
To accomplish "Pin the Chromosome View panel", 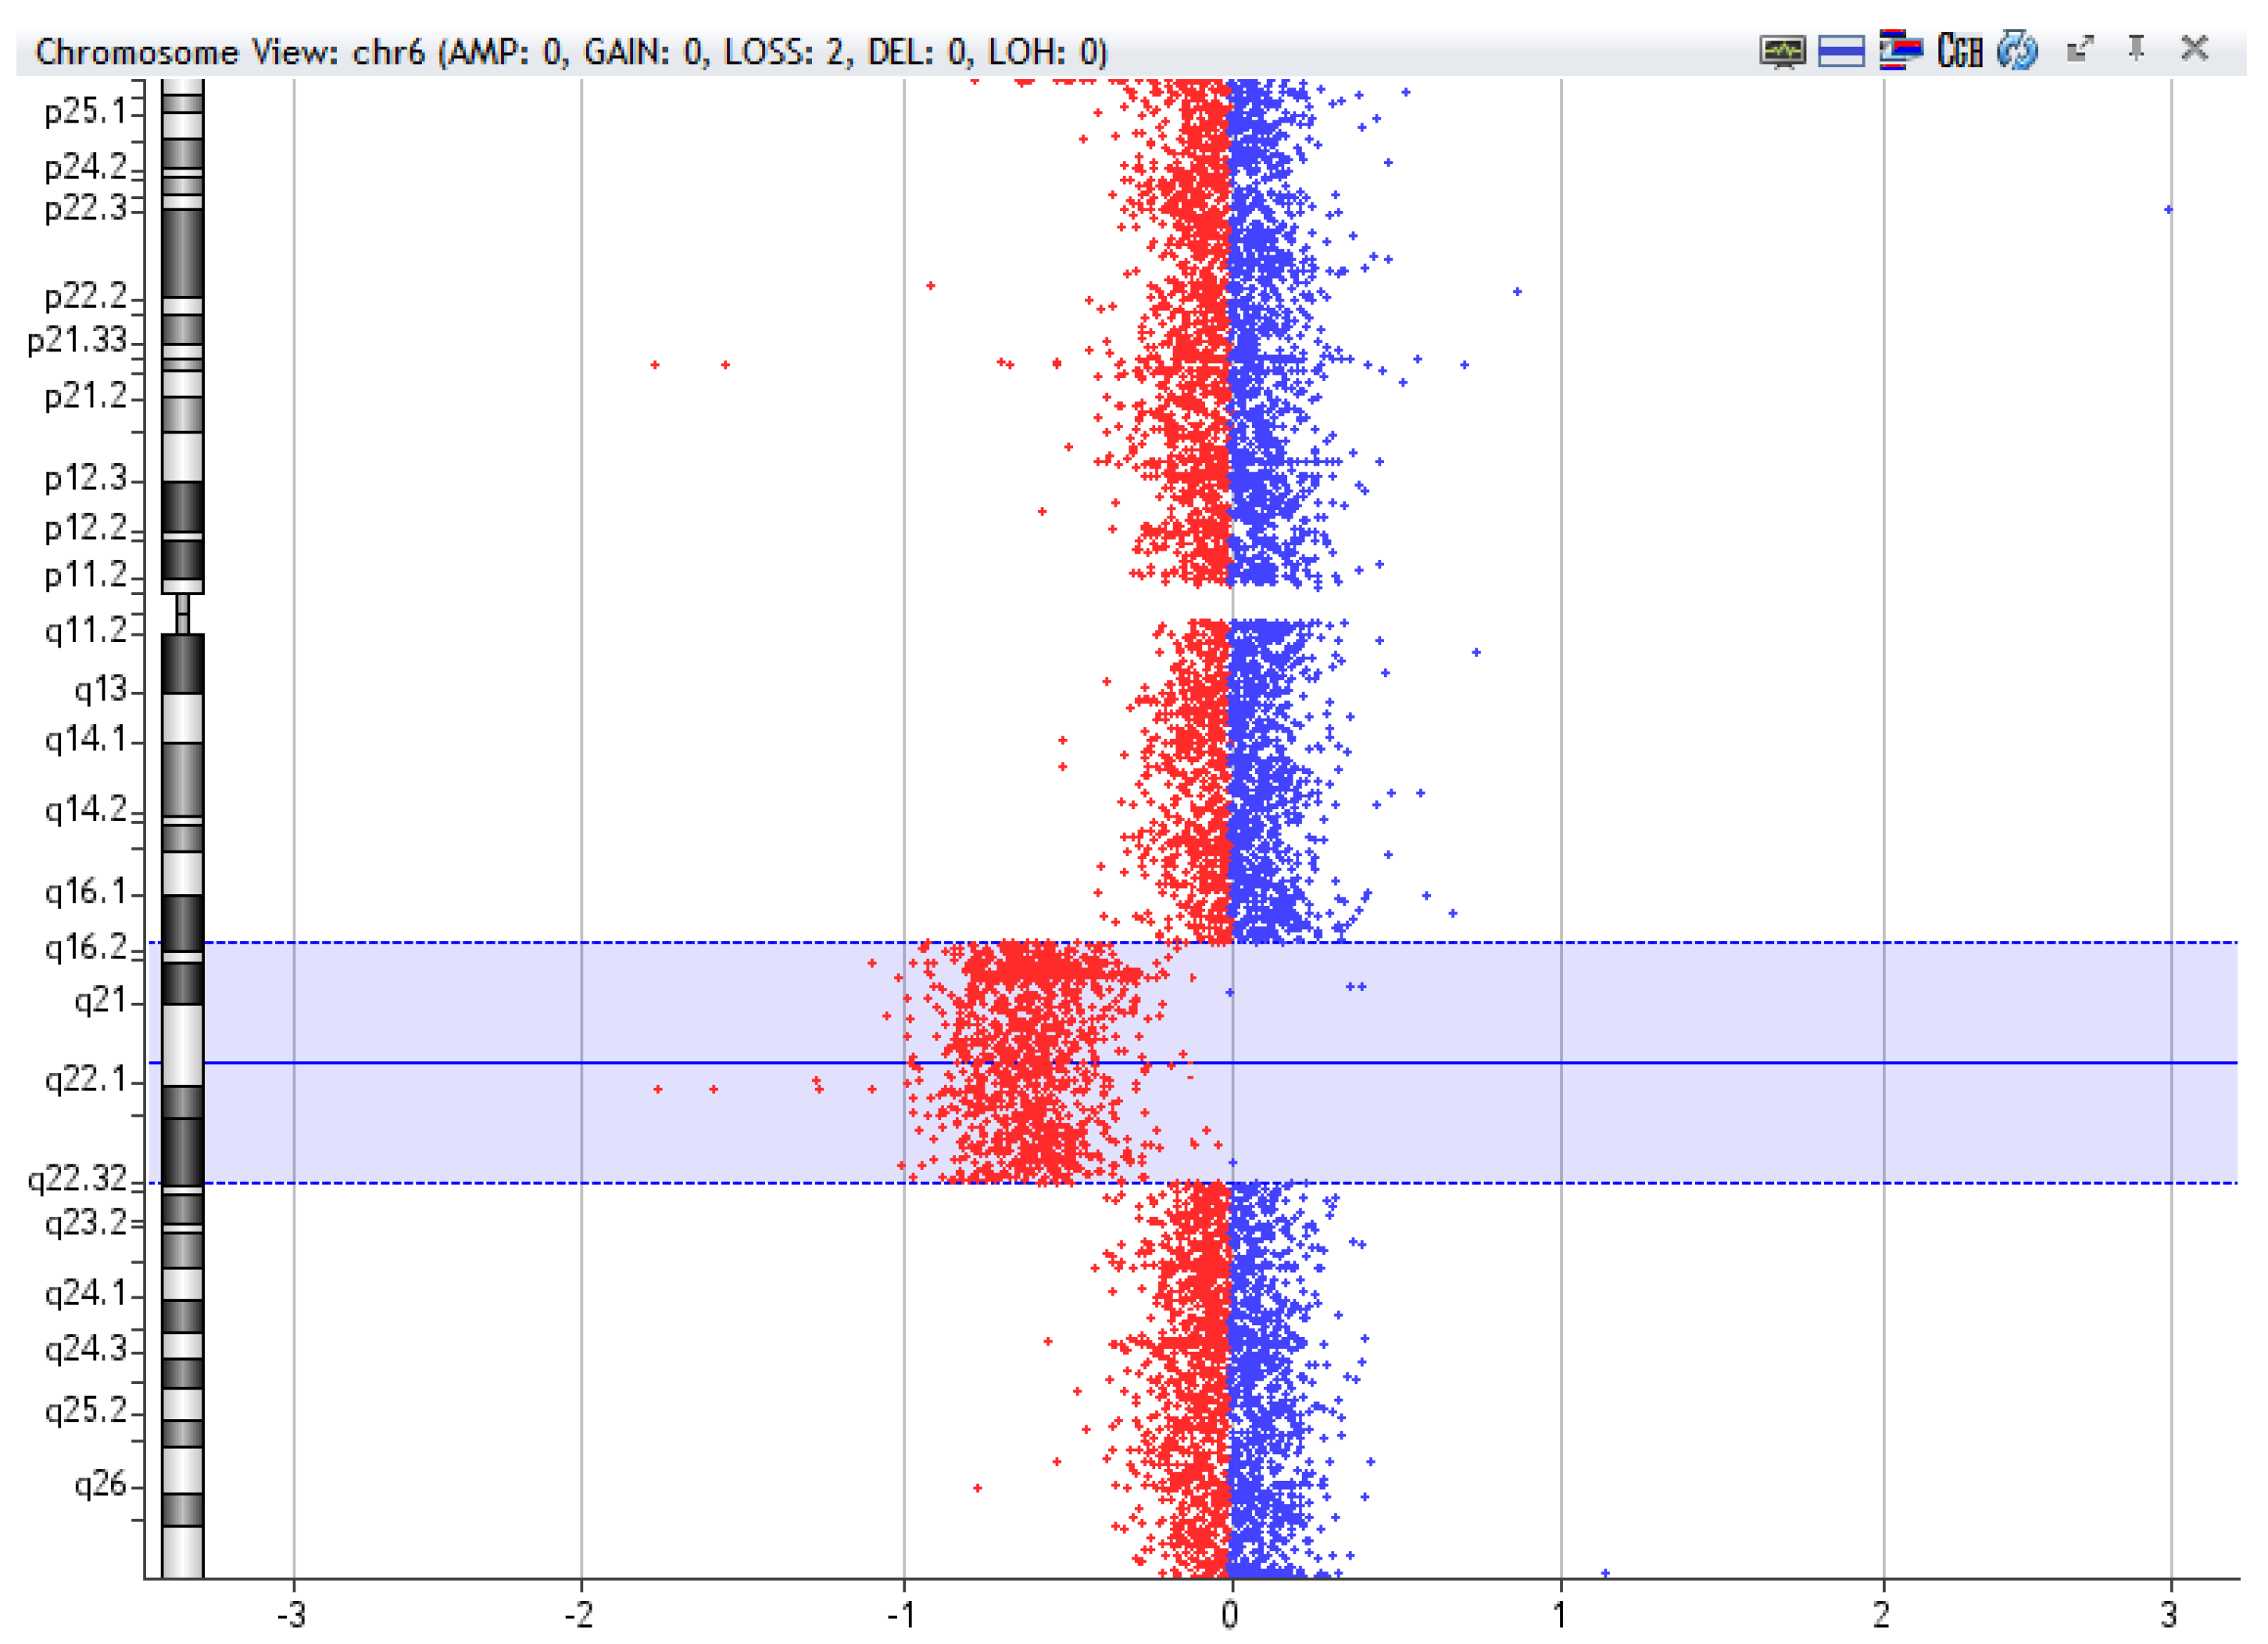I will pos(2135,48).
